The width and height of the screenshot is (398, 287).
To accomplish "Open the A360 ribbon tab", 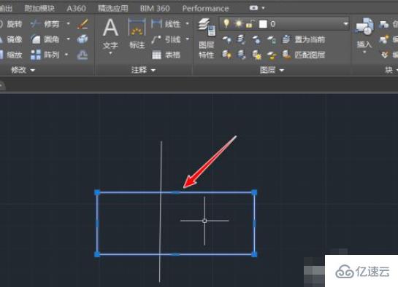I will pos(76,8).
